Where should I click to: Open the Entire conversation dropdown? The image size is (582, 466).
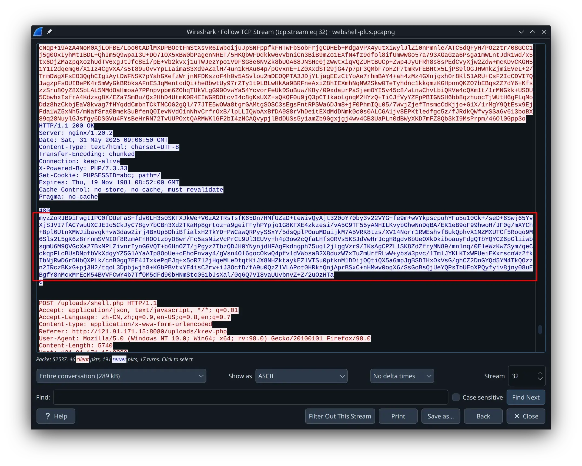click(x=121, y=376)
